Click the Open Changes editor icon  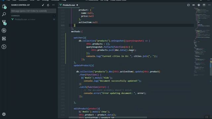click(x=188, y=5)
